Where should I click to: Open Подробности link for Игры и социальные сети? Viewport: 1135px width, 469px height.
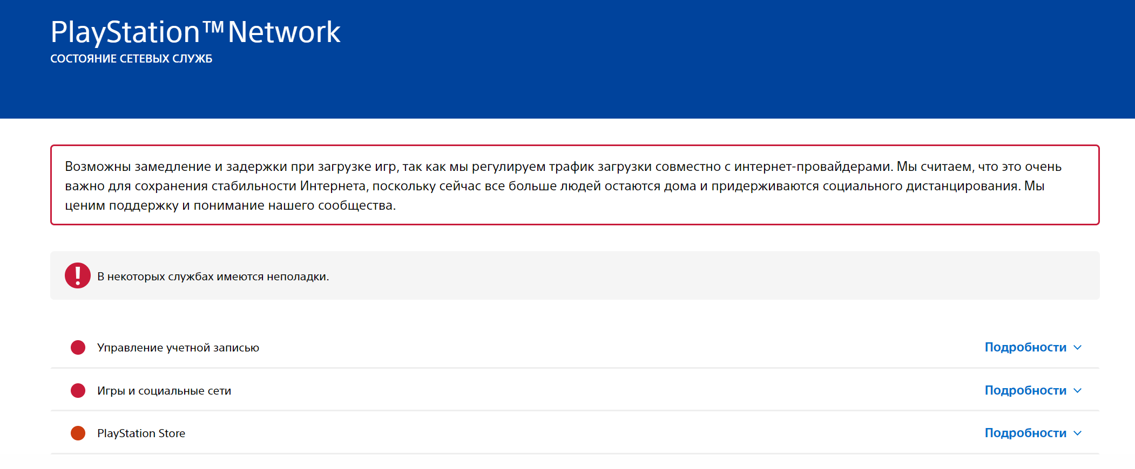[1025, 390]
